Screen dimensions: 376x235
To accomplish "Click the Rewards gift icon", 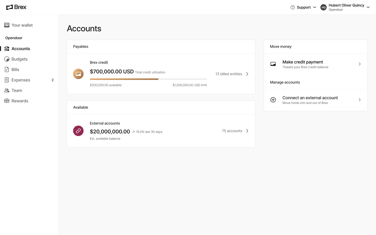I will (x=7, y=101).
